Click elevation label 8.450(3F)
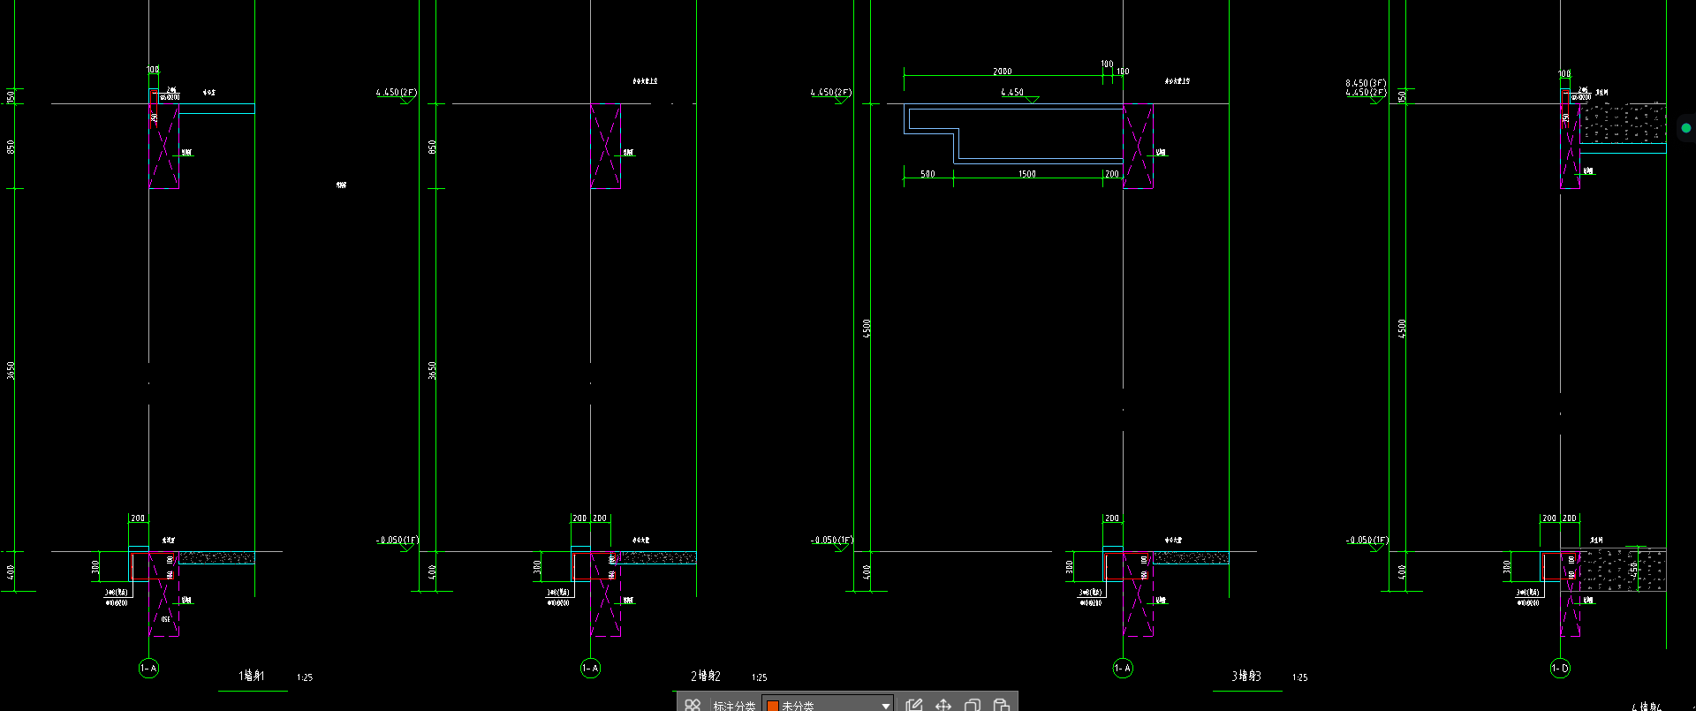This screenshot has height=711, width=1696. click(1366, 83)
